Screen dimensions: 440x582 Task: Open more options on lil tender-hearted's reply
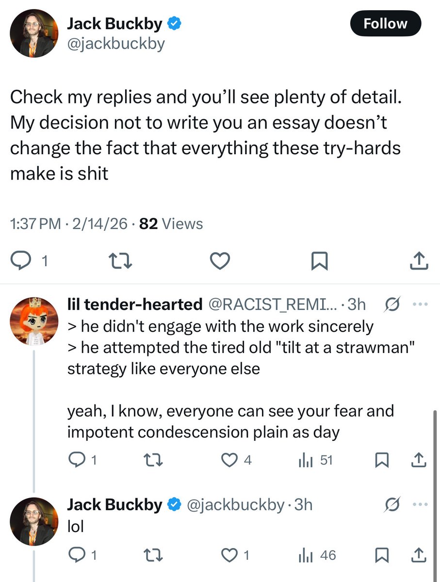[419, 305]
